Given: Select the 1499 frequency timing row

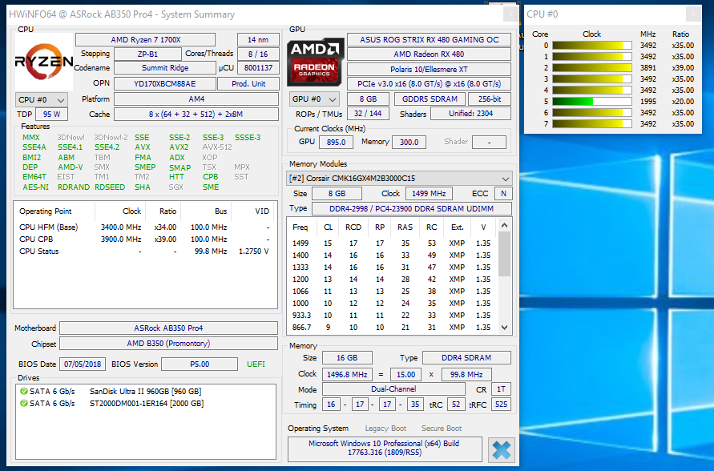Looking at the screenshot, I should 393,243.
